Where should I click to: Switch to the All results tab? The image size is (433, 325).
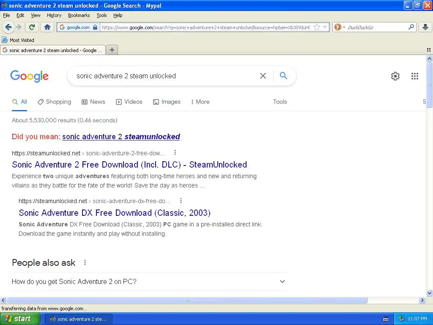(19, 102)
